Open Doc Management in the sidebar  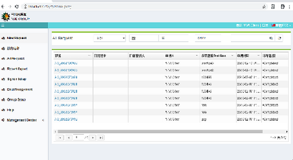coord(19,90)
